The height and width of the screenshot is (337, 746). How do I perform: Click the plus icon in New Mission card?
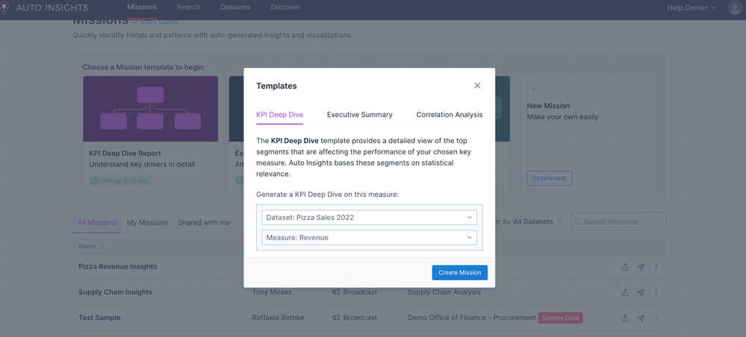(533, 89)
